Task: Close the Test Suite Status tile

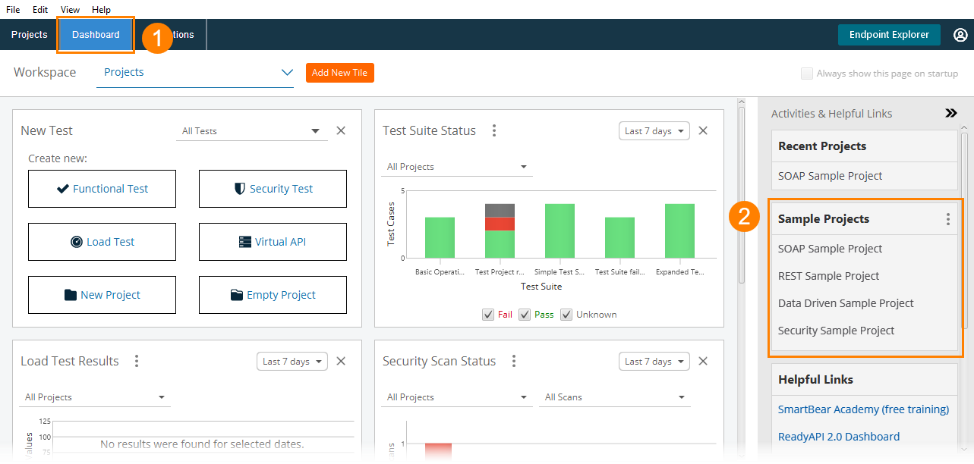Action: 703,130
